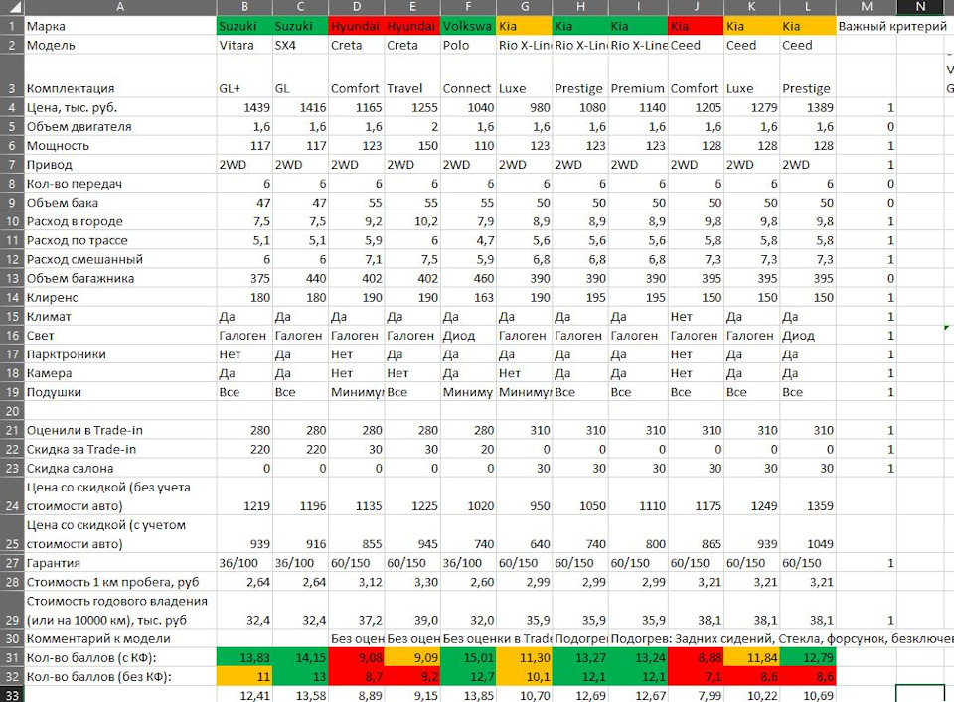Select row 14 header
The width and height of the screenshot is (954, 702).
click(12, 297)
